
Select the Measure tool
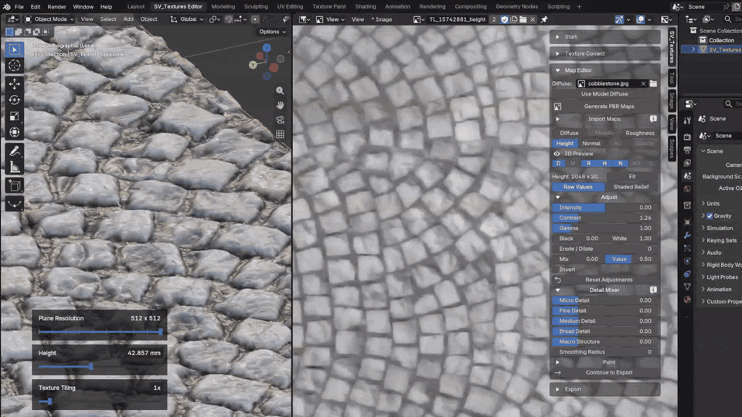pos(15,167)
